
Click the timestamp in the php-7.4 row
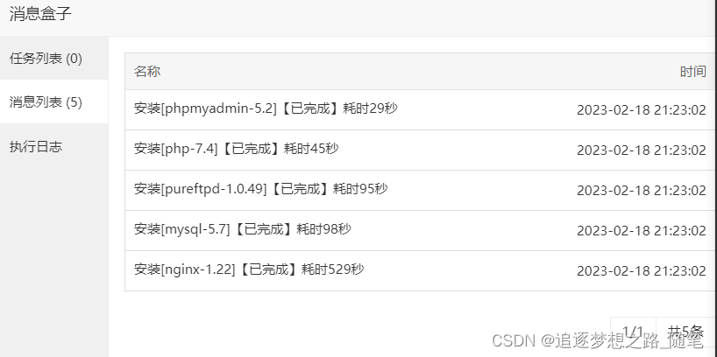point(641,150)
